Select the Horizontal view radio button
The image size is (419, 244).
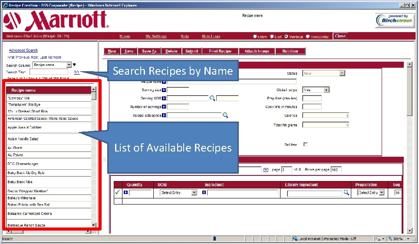tap(307, 36)
